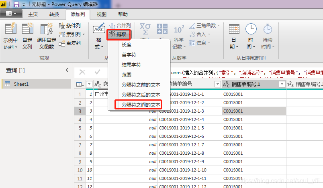Screen dimensions: 323x188
Task: Open 三角函数 dropdown
Action: click(204, 26)
